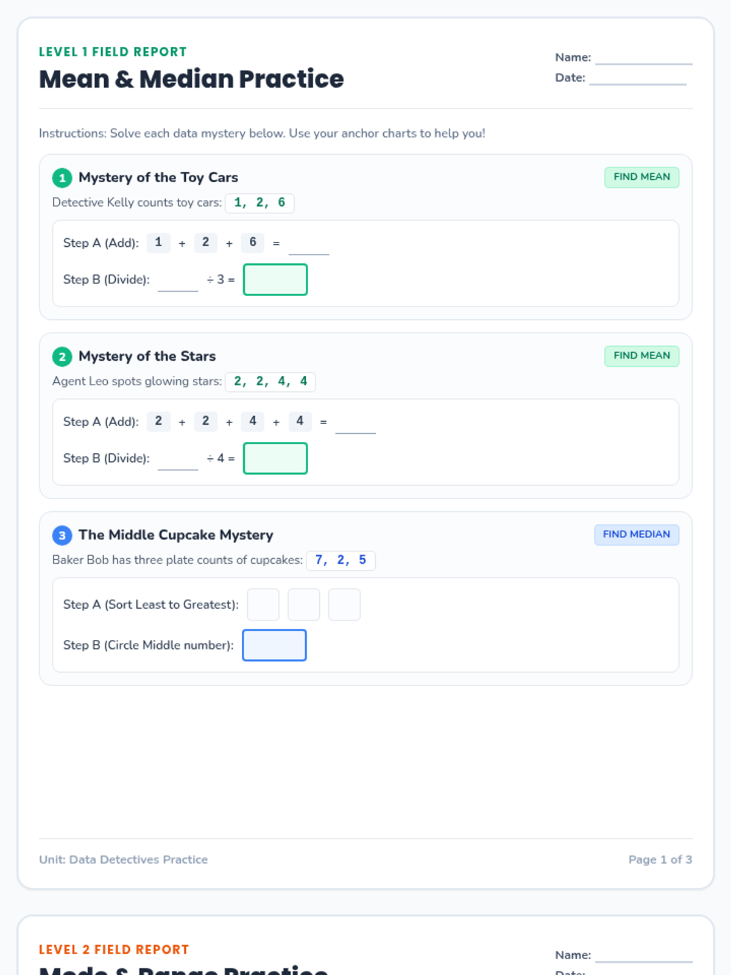Click the sum blank after 2 + 2 + 4 + 4
Image resolution: width=731 pixels, height=975 pixels.
point(356,424)
